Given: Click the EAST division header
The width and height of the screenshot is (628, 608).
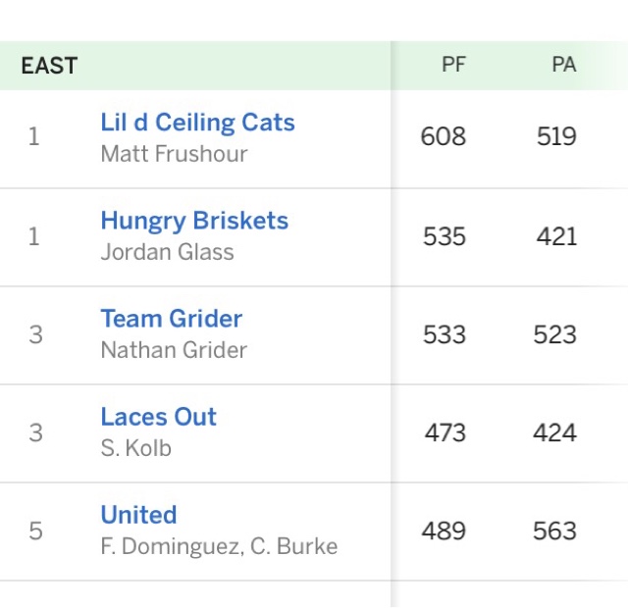Looking at the screenshot, I should click(49, 67).
